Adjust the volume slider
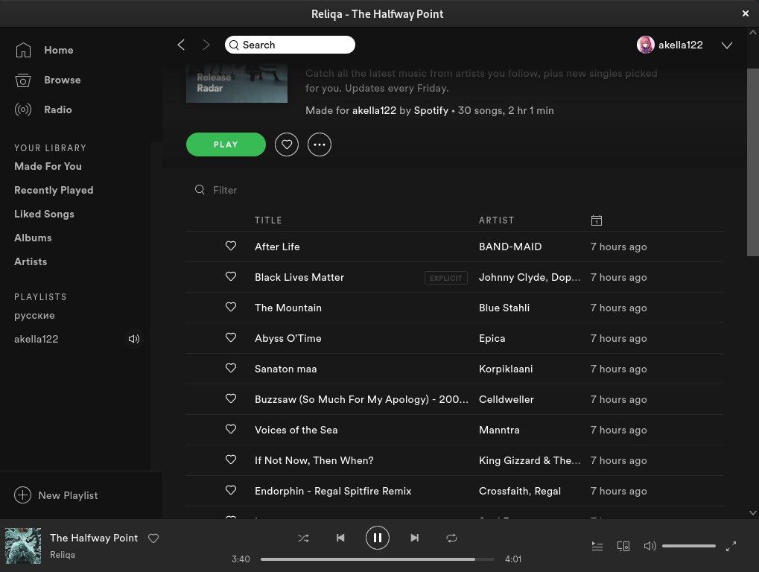 689,546
